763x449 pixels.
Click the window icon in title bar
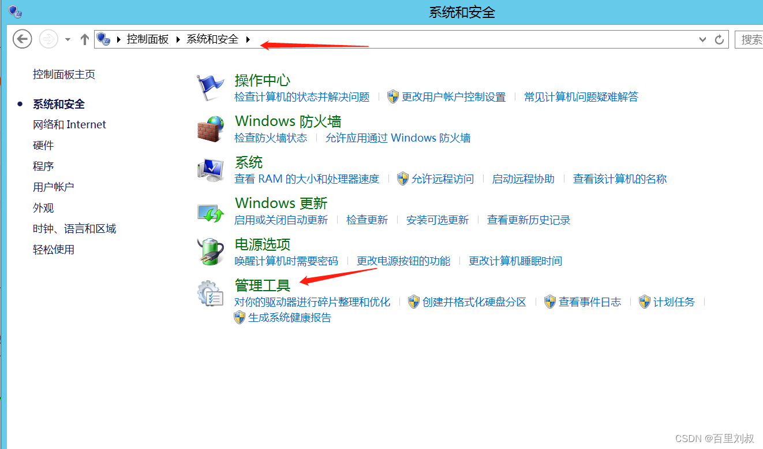(15, 12)
